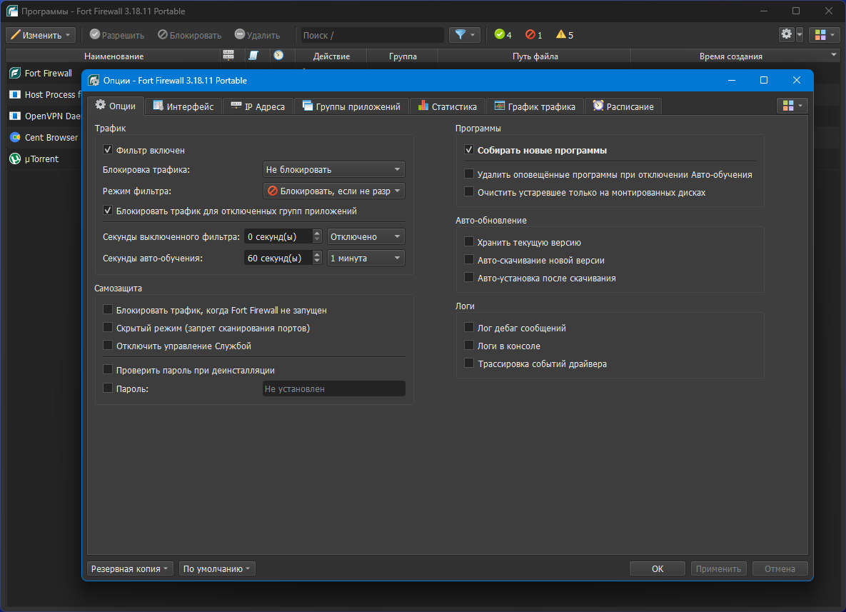Click the graph monitor icon on График трафика tab
This screenshot has width=846, height=612.
[x=500, y=106]
